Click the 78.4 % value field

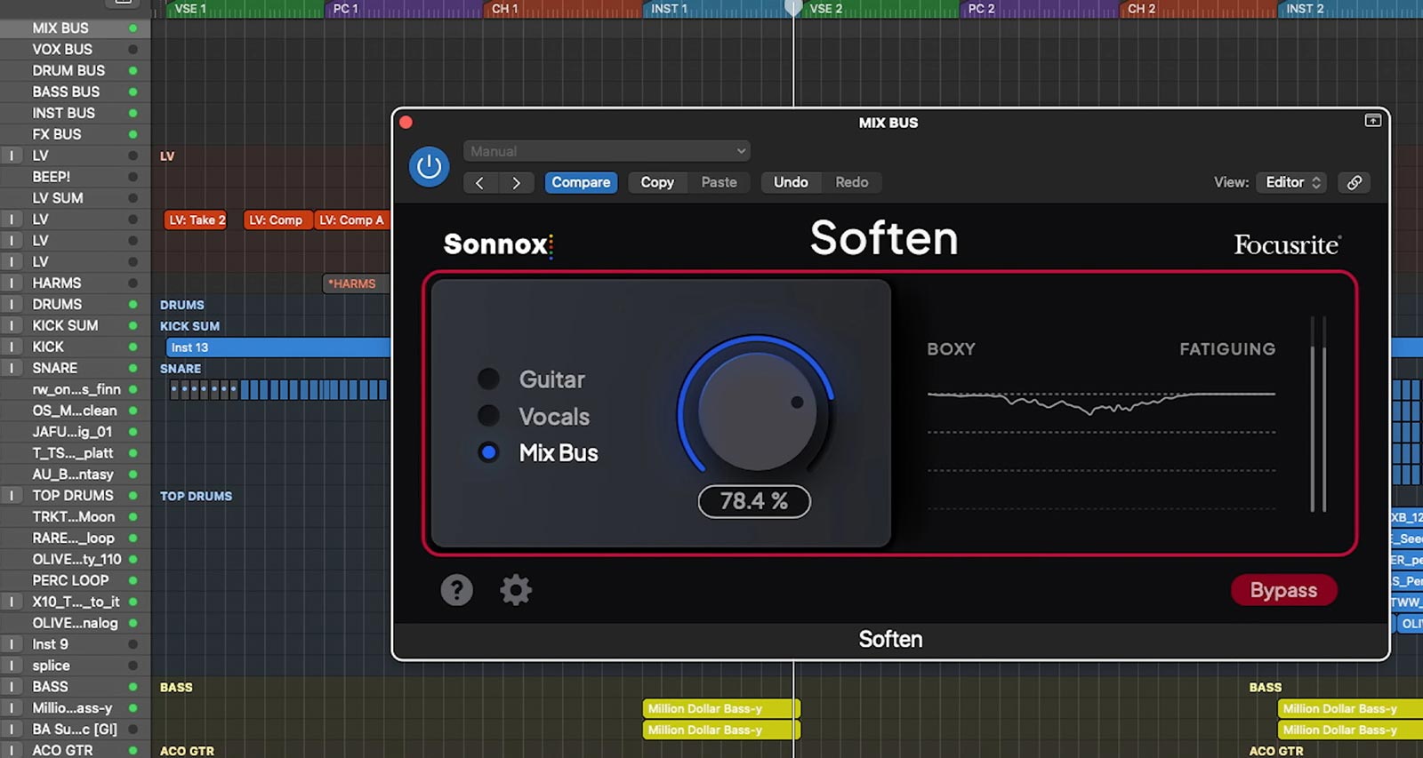(754, 501)
